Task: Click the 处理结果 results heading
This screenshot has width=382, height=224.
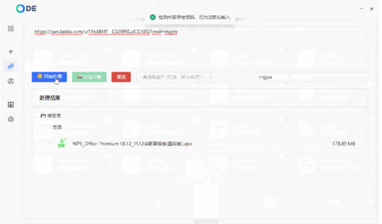Action: (50, 98)
